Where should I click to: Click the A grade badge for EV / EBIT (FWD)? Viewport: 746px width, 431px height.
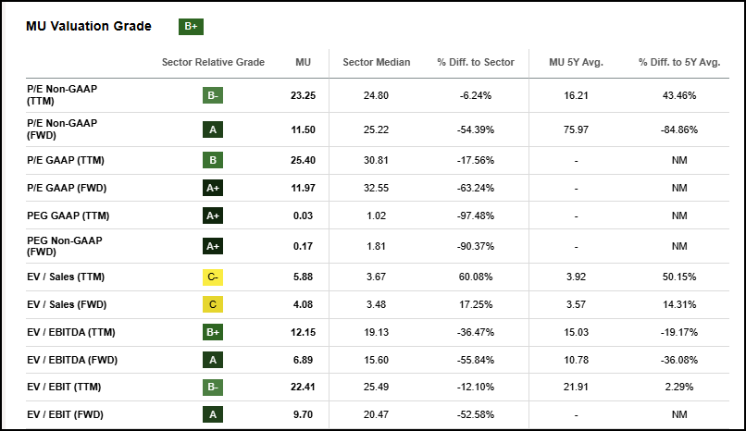click(213, 415)
